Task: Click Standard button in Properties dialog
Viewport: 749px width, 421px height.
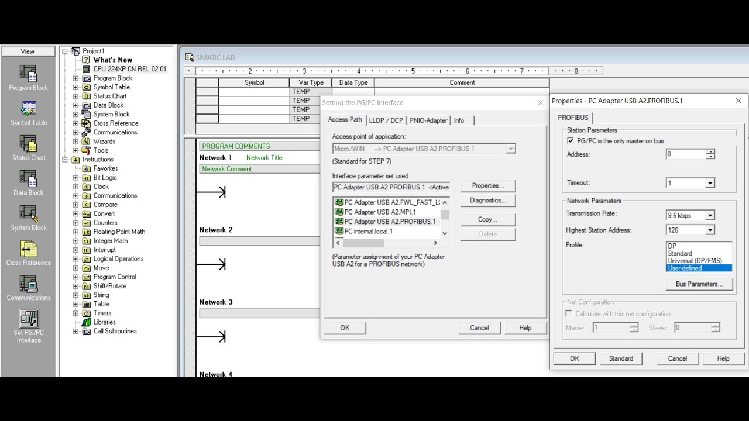Action: click(621, 359)
